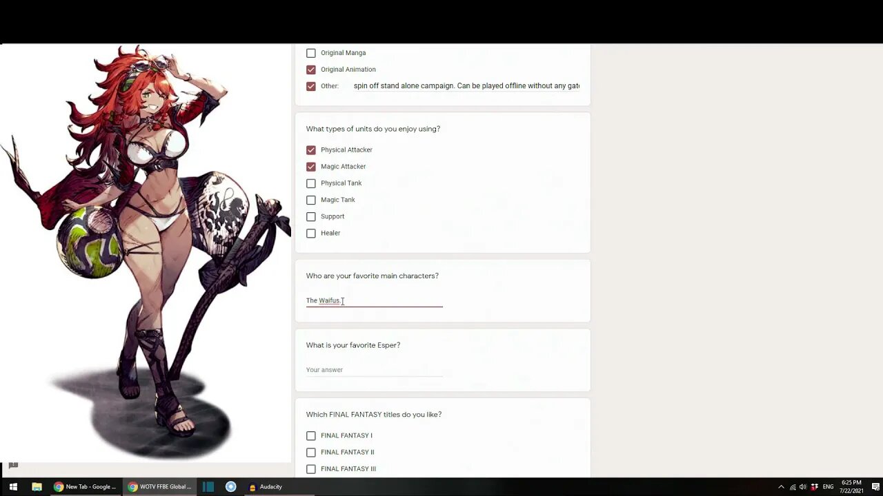
Task: Check the Support checkbox
Action: coord(311,216)
